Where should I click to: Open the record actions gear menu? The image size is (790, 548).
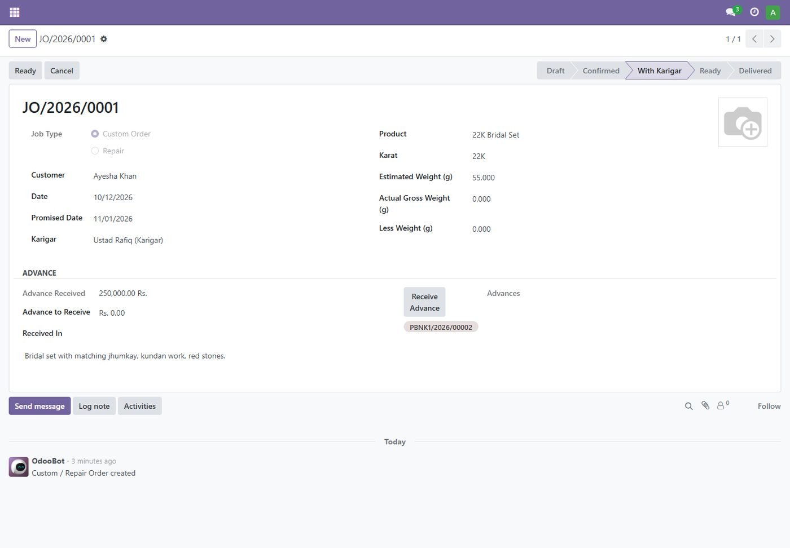tap(104, 39)
